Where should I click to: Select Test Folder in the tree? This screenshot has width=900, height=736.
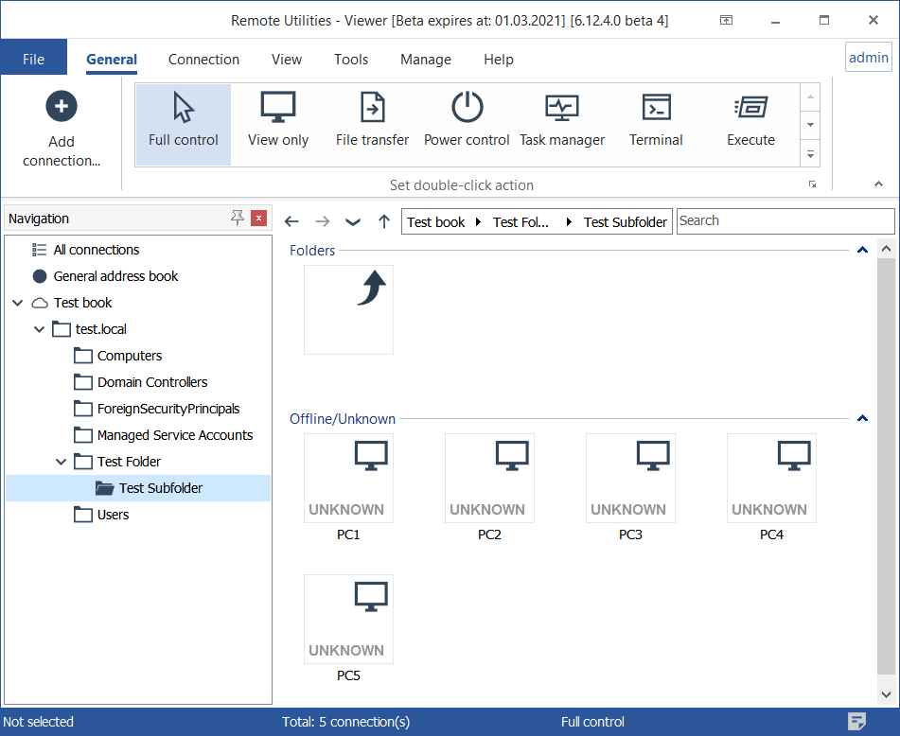(x=129, y=462)
